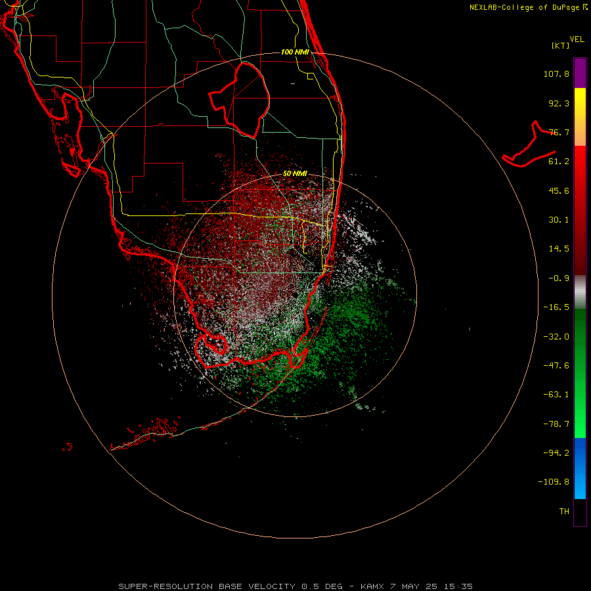Click the black radar site dot at center
Screen dimensions: 591x591
point(294,295)
